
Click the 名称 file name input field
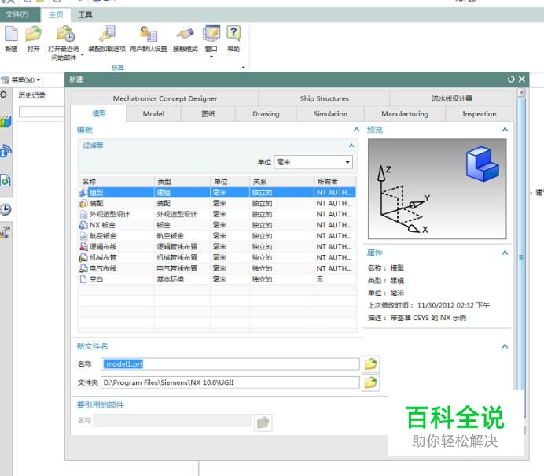coord(230,363)
